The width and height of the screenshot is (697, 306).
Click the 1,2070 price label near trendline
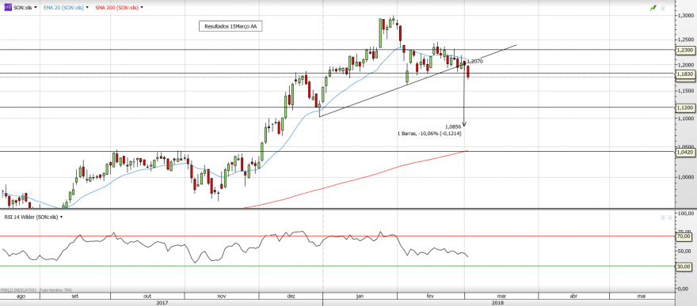[475, 62]
